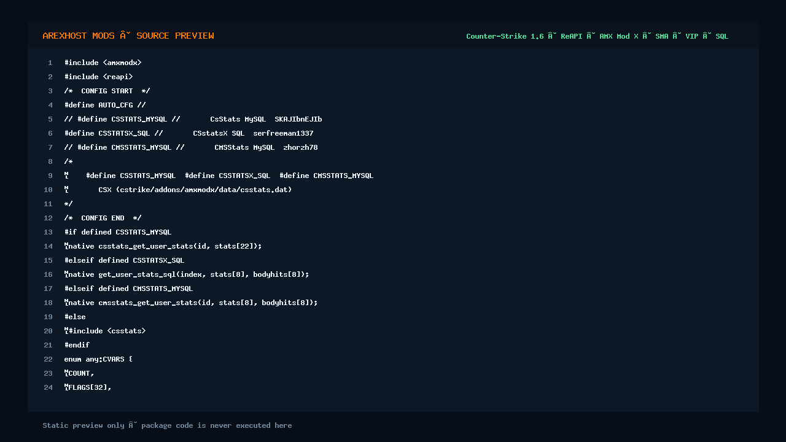This screenshot has width=786, height=442.
Task: Click the commented line mentioning "SKAJIbnEJIb"
Action: (x=193, y=119)
